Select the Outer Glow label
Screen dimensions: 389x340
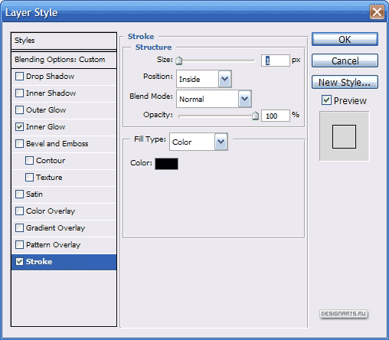[x=46, y=110]
